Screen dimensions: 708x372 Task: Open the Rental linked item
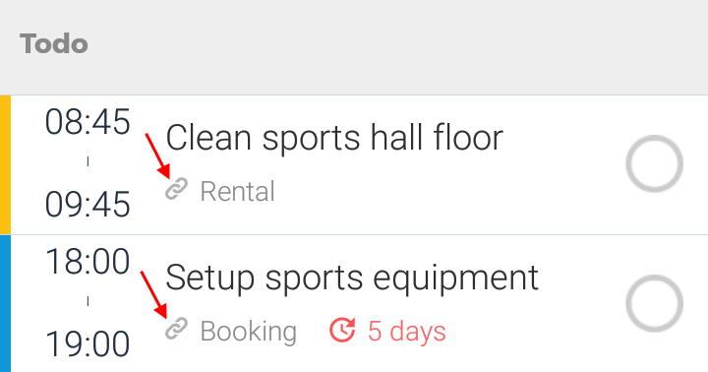coord(238,192)
